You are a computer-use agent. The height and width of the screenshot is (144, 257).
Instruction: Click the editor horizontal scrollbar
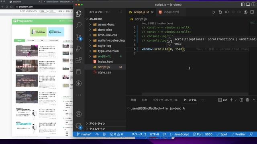point(195,94)
